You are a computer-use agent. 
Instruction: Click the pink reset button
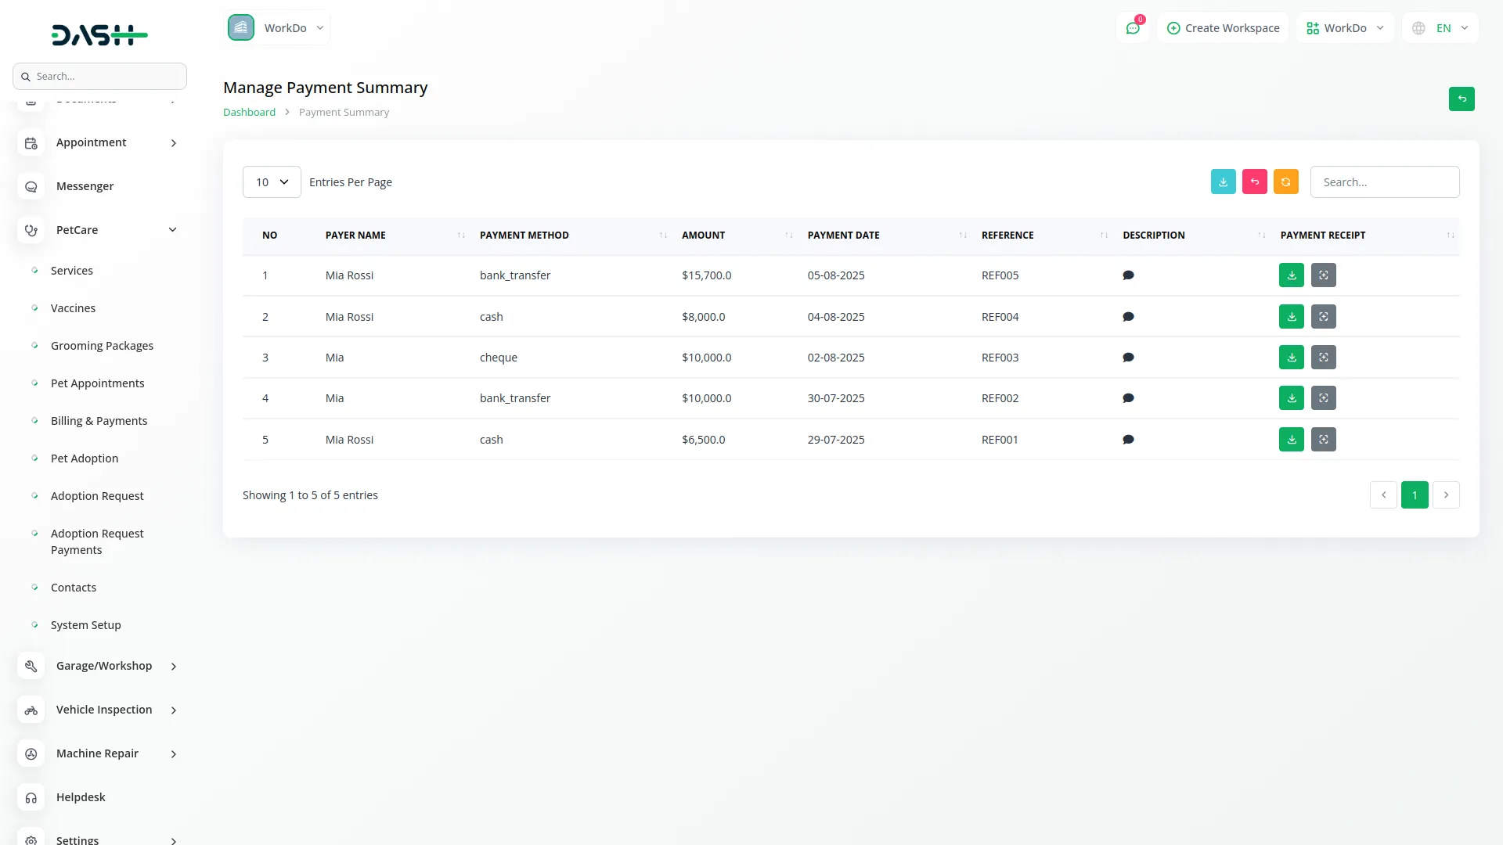1254,182
